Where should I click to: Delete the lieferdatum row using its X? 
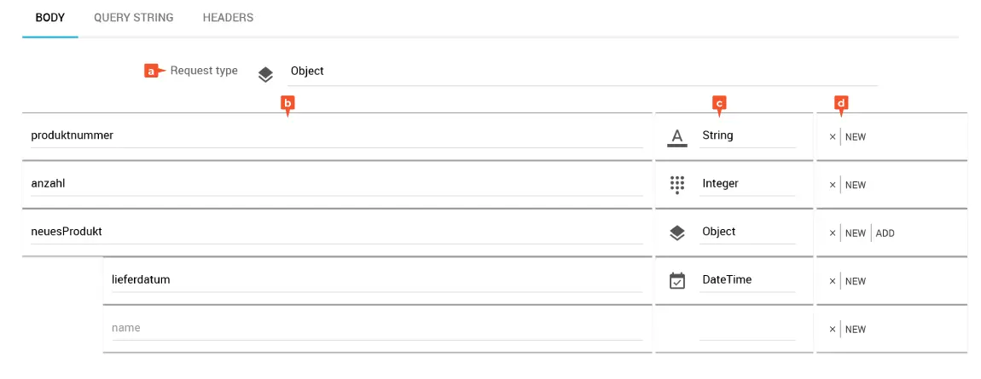(x=833, y=281)
